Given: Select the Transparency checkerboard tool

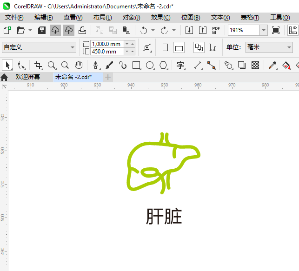Looking at the screenshot, I should (255, 65).
